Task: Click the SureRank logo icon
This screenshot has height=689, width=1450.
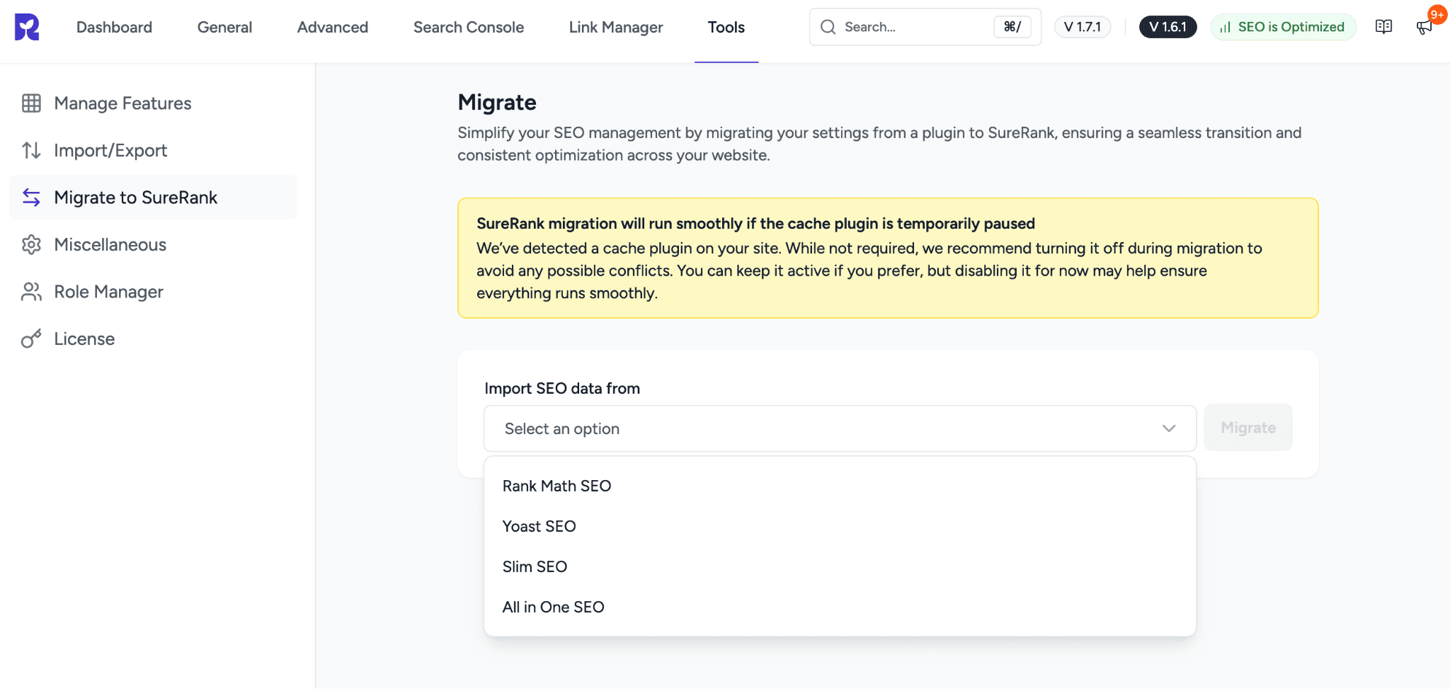Action: 27,27
